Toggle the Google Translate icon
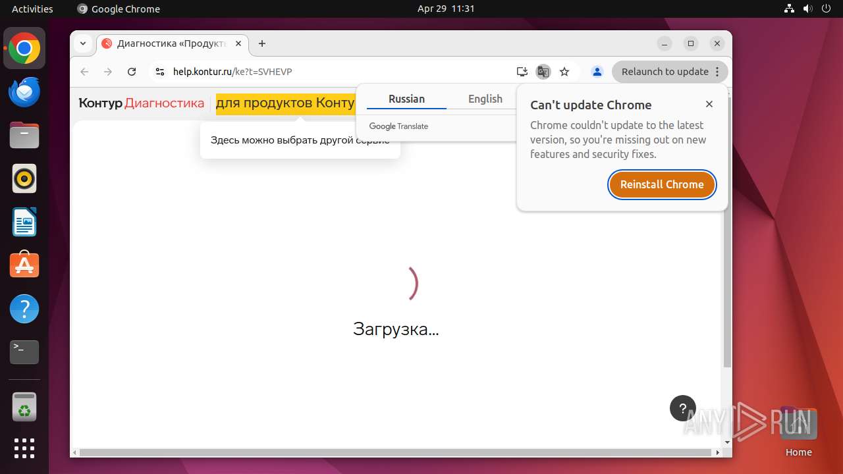Image resolution: width=843 pixels, height=474 pixels. pyautogui.click(x=543, y=72)
